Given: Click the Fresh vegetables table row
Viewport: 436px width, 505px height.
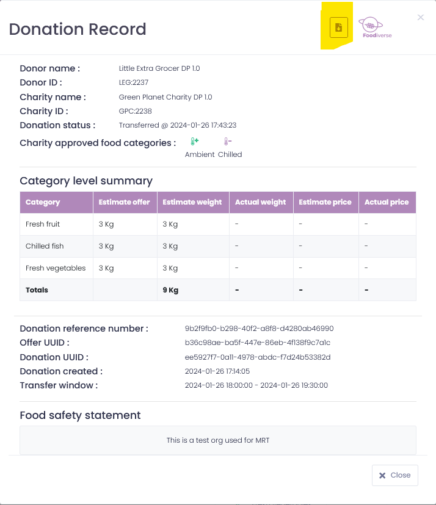Looking at the screenshot, I should (218, 268).
